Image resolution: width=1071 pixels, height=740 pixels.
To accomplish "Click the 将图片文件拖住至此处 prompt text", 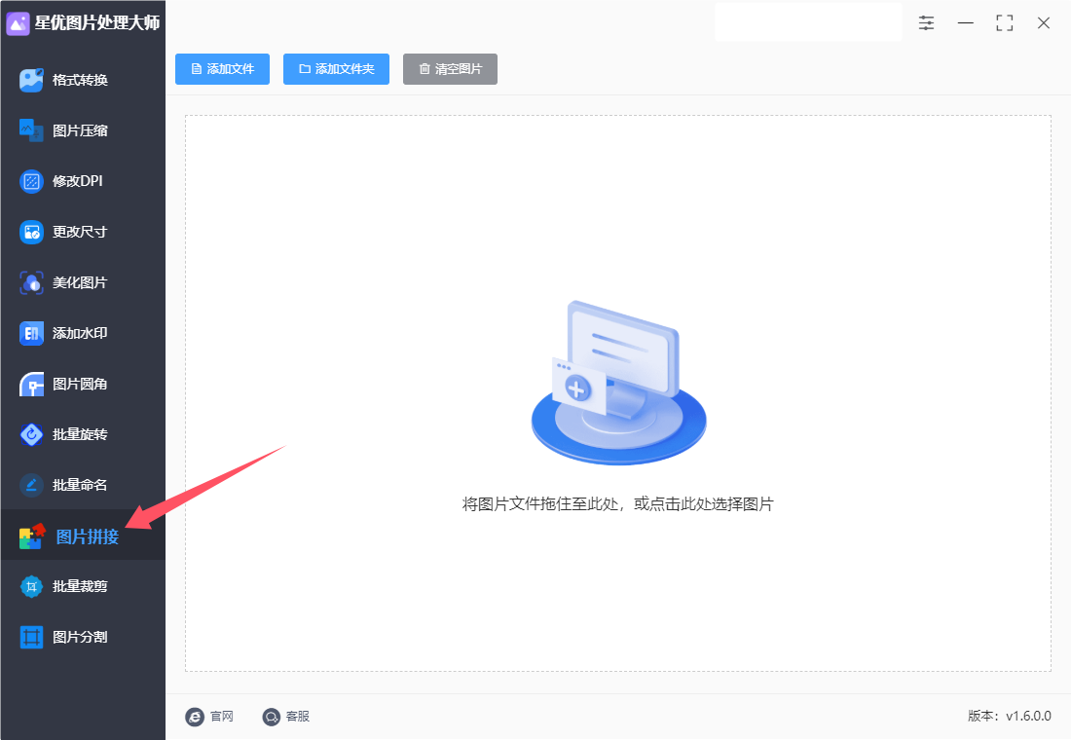I will pyautogui.click(x=618, y=504).
